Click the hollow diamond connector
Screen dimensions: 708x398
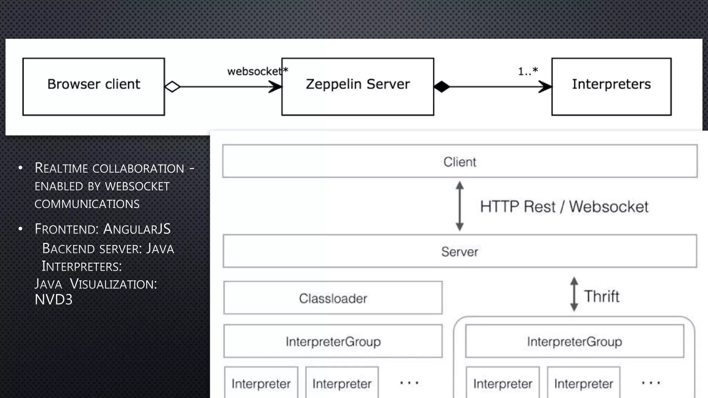pyautogui.click(x=173, y=87)
